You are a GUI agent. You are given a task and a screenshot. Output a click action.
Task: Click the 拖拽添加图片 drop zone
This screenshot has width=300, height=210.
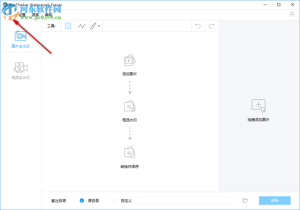(x=259, y=110)
